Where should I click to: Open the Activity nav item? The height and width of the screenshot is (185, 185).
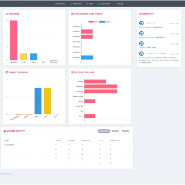[119, 4]
